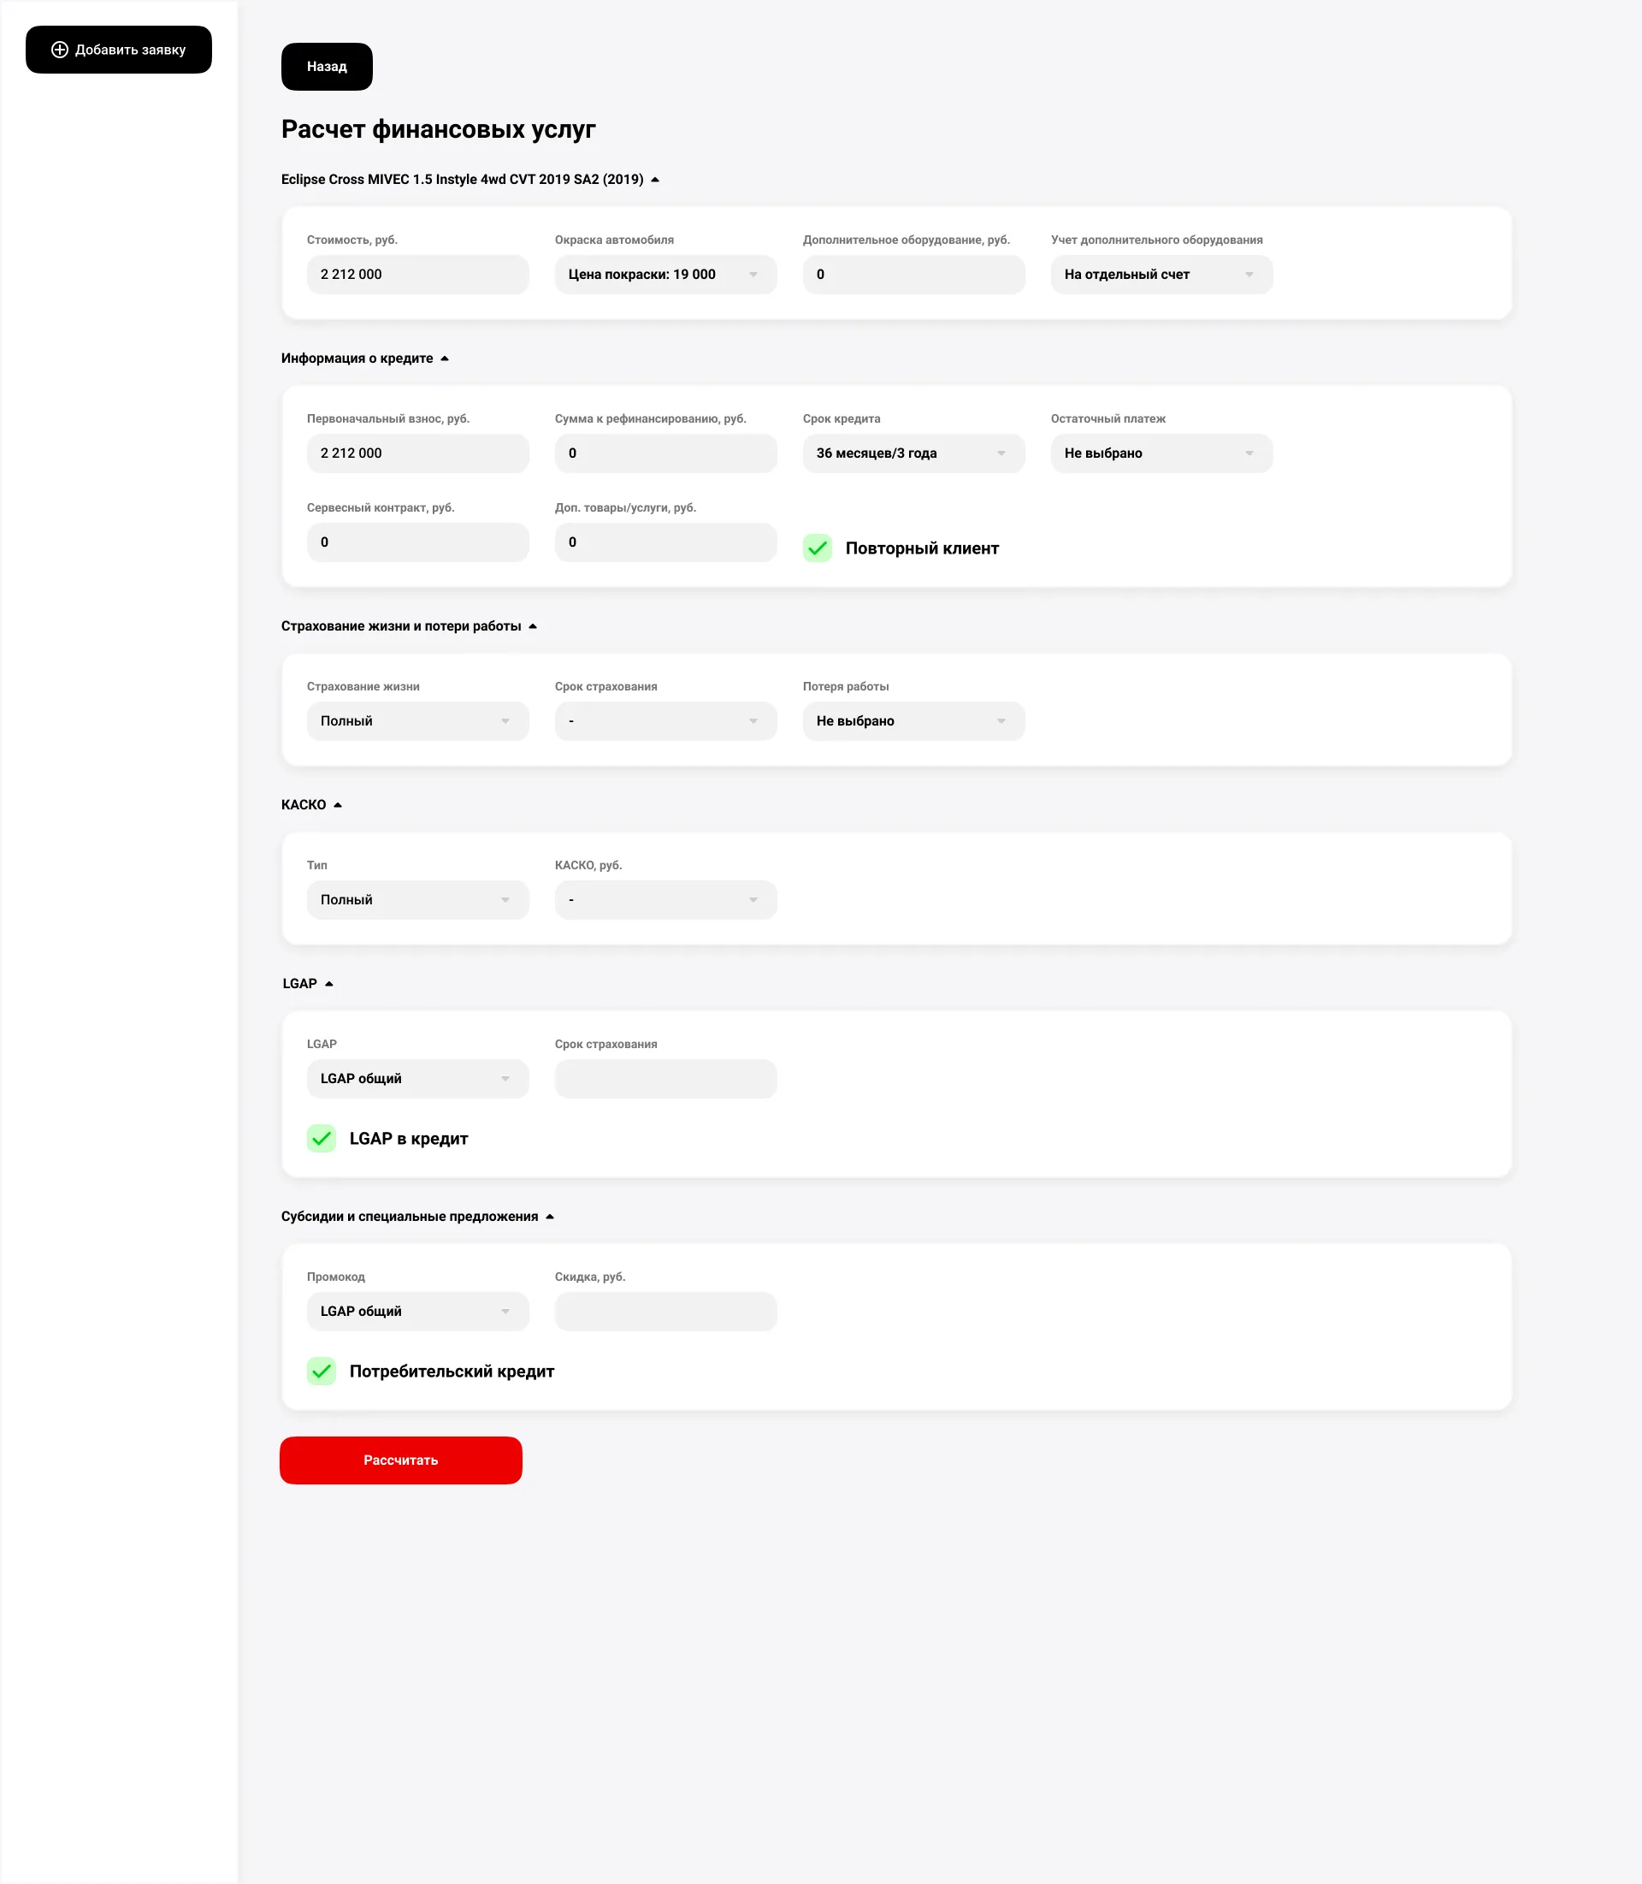Collapse the КАСКО section arrow
Viewport: 1642px width, 1884px height.
337,805
